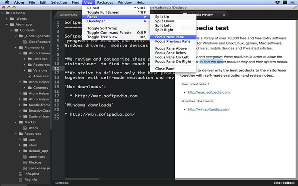This screenshot has height=186, width=298.
Task: Click the 'Windows downloads' code label in preview
Action: pos(198,101)
